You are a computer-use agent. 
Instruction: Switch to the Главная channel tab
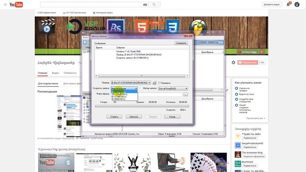pyautogui.click(x=43, y=73)
